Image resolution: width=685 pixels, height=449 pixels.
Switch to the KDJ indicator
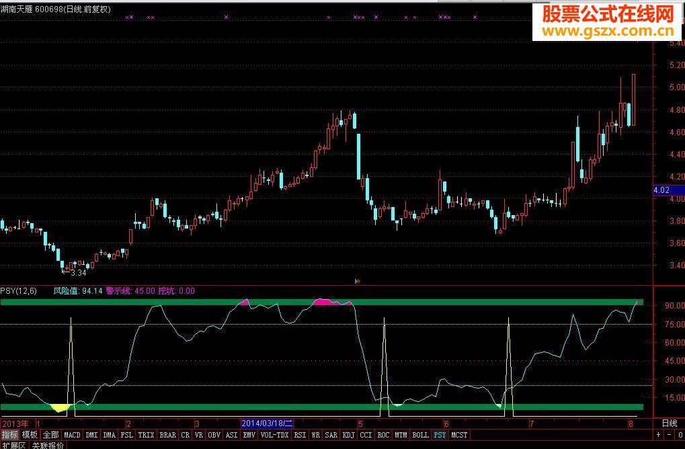(x=349, y=435)
